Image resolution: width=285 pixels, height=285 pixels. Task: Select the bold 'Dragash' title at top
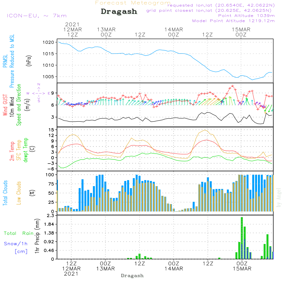pos(119,11)
